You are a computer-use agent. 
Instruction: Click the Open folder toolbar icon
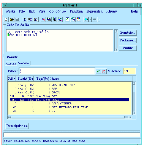[12, 19]
